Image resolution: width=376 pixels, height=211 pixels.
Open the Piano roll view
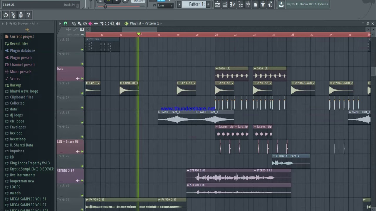coord(233,4)
